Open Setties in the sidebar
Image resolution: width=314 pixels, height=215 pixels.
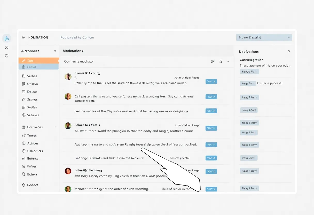click(x=32, y=107)
